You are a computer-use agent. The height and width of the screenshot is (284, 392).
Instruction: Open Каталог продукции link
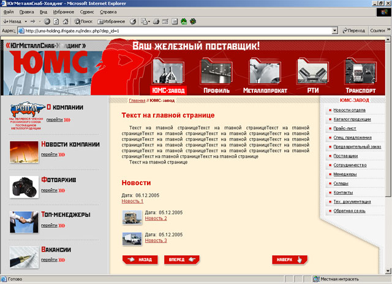[x=352, y=119]
